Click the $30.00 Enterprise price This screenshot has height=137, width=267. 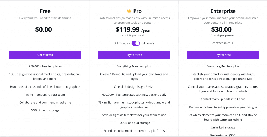point(221,29)
